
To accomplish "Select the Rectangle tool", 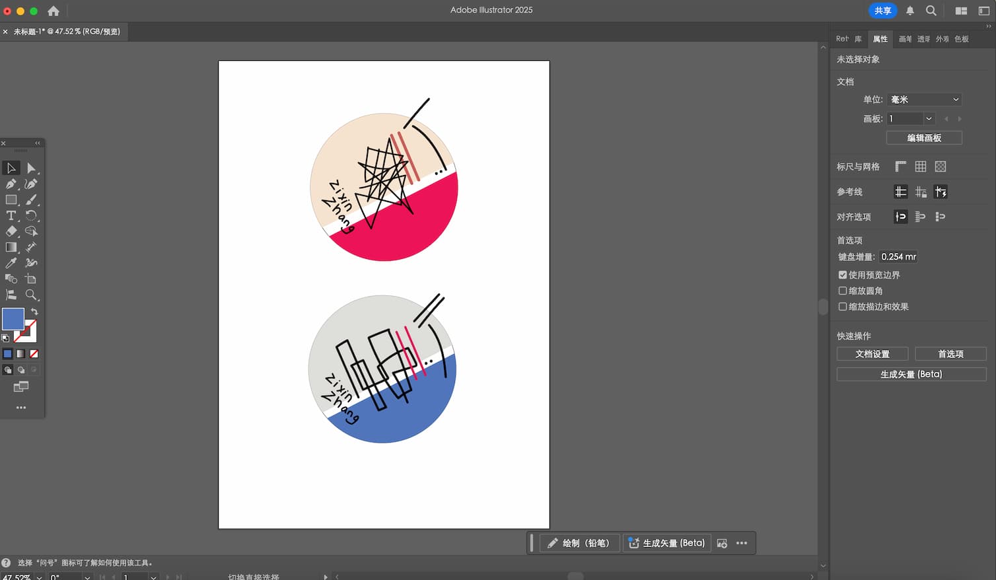I will [11, 199].
